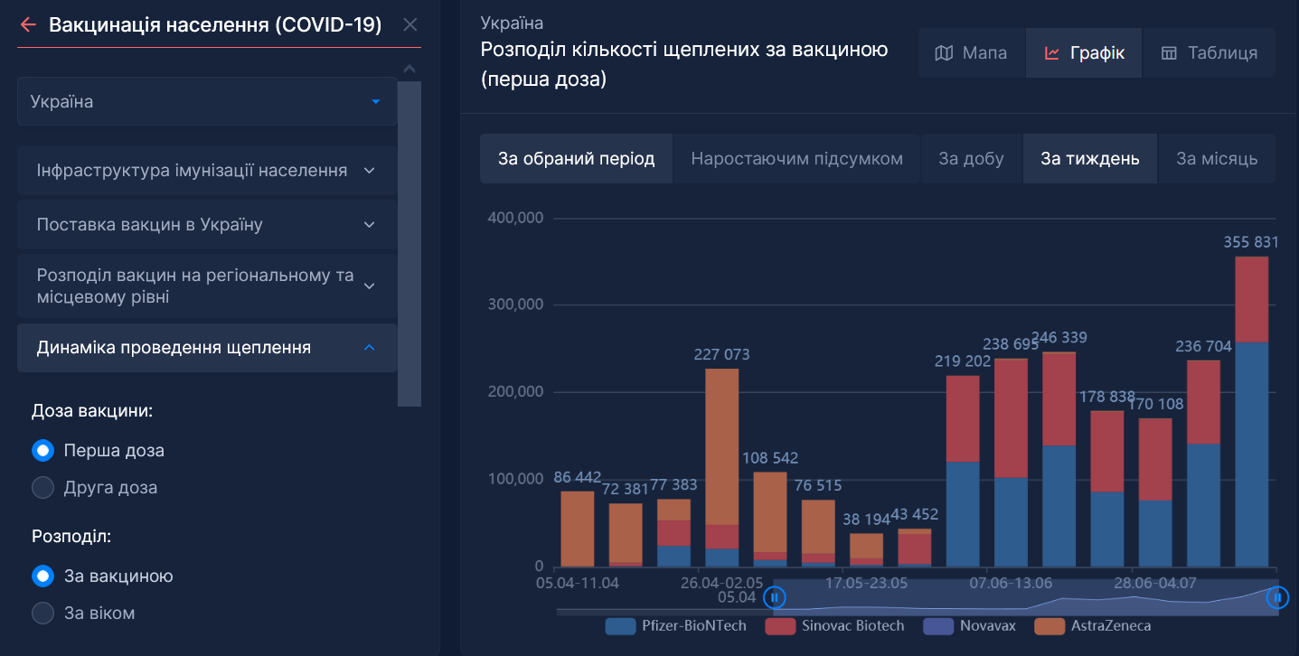Select the Друга доза radio button
This screenshot has height=656, width=1299.
42,488
